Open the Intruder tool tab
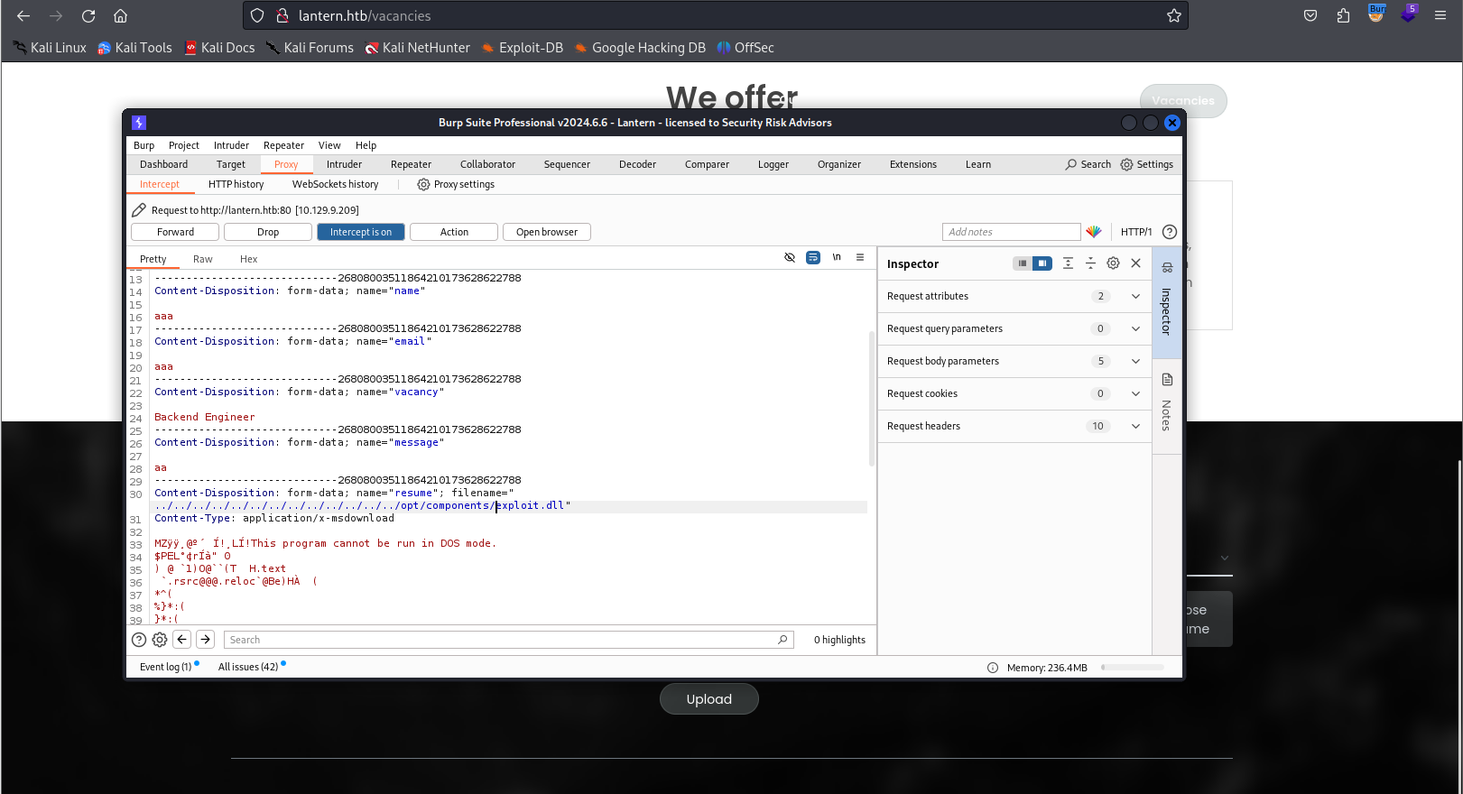Viewport: 1463px width, 794px height. 344,164
